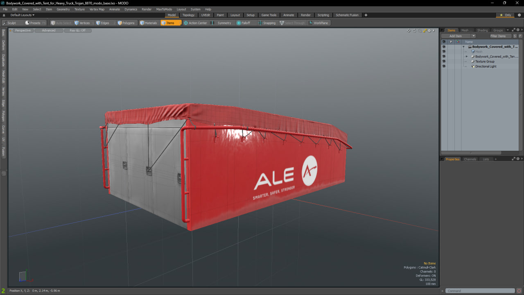This screenshot has height=295, width=524.
Task: Switch to the Channels tab
Action: [470, 159]
